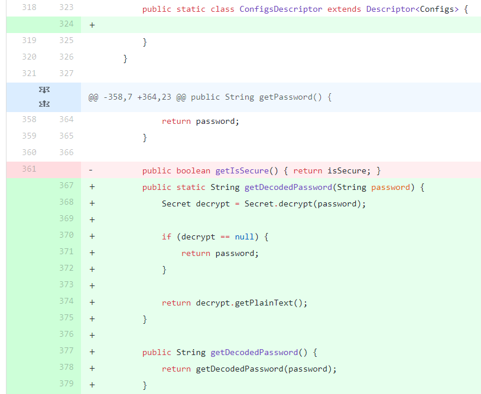Select new line number 374
The width and height of the screenshot is (481, 394).
(66, 301)
